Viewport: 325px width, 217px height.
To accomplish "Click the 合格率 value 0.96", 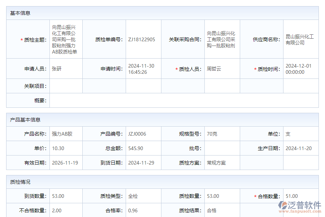I will [132, 210].
